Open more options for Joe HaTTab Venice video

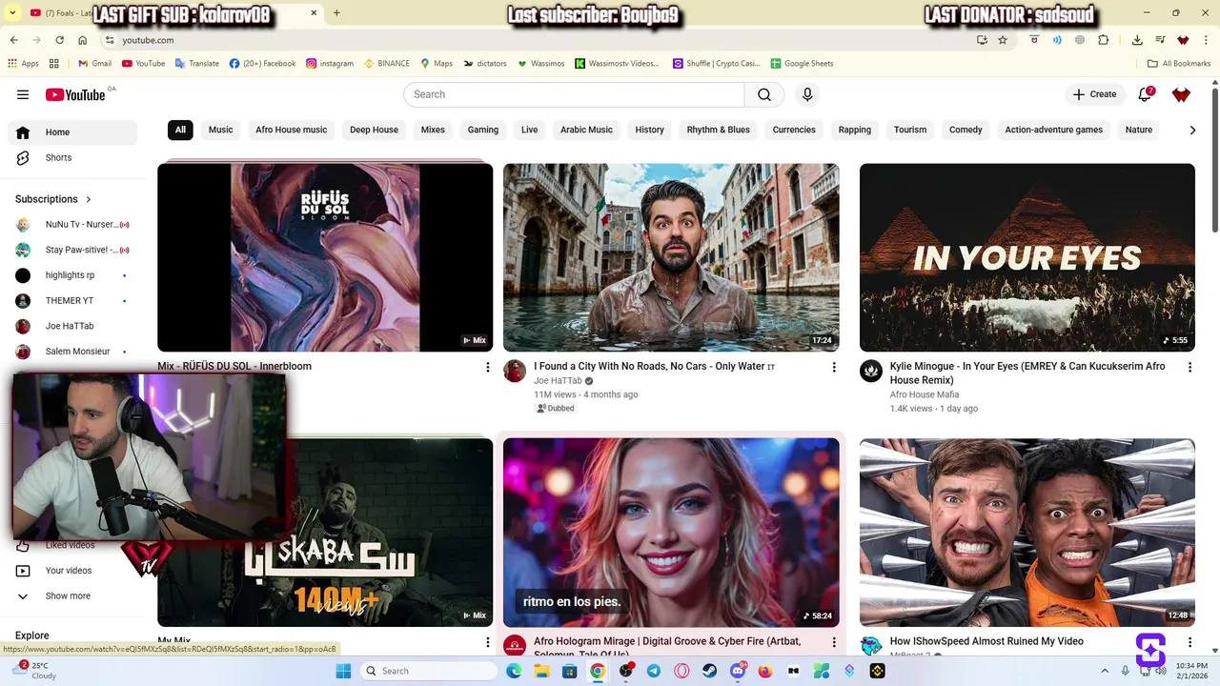tap(834, 367)
